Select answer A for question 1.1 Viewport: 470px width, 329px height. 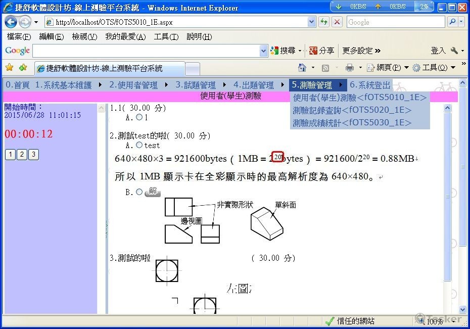[139, 117]
